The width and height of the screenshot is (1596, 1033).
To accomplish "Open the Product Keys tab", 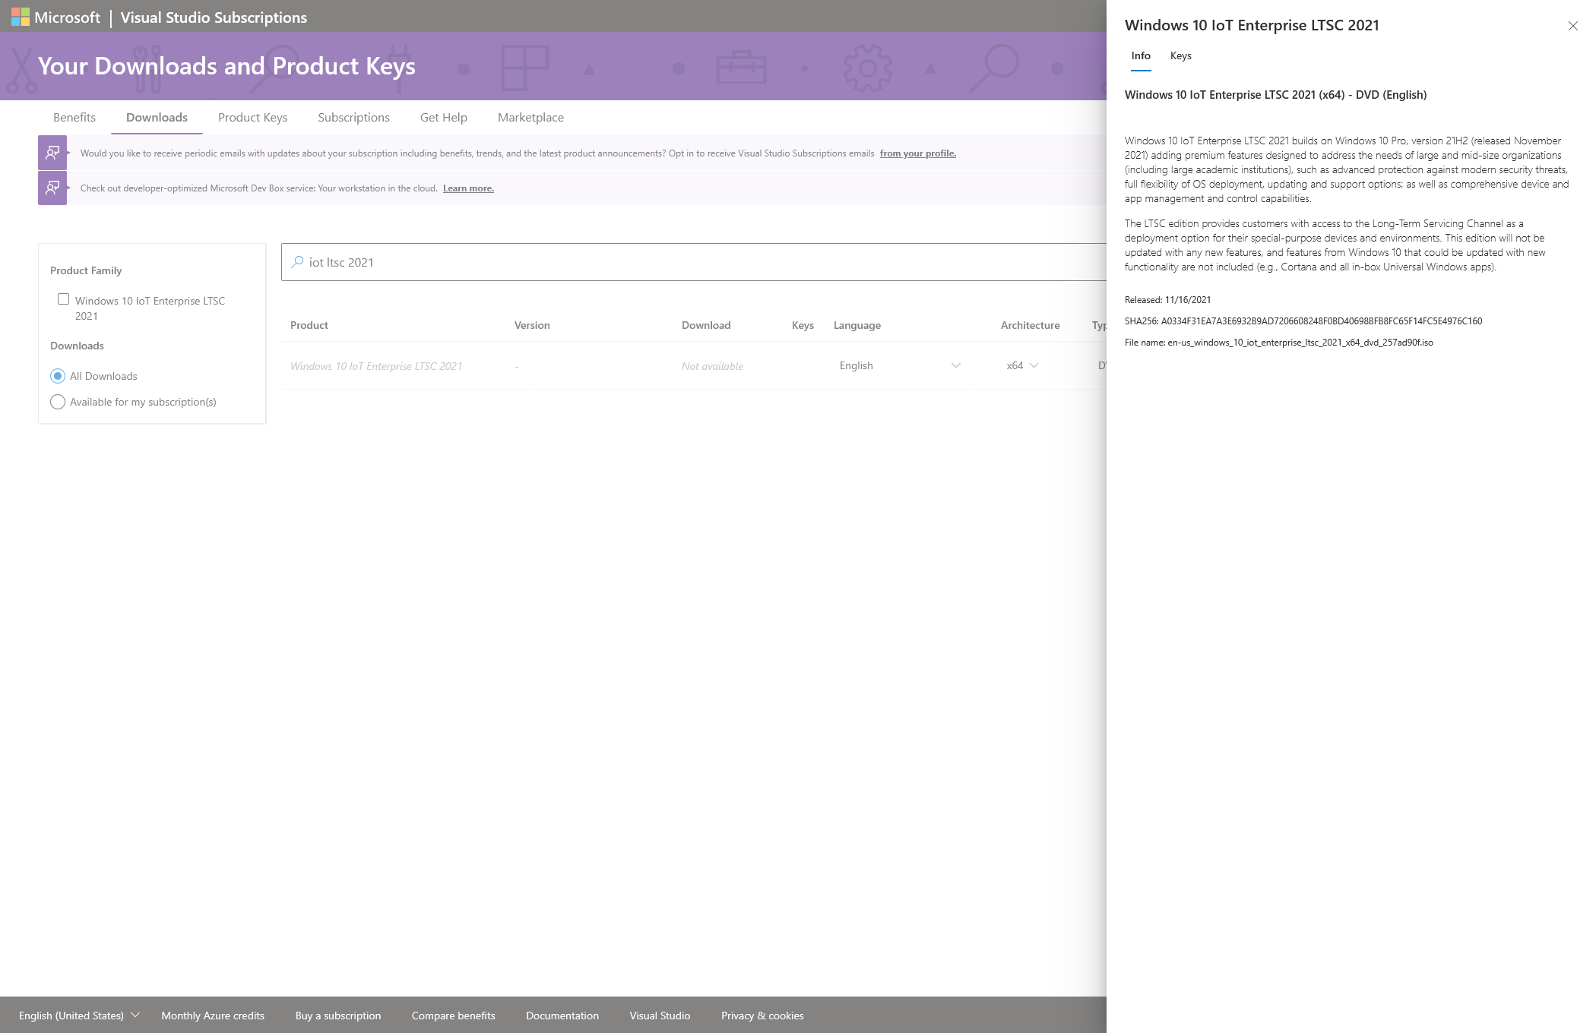I will 252,117.
